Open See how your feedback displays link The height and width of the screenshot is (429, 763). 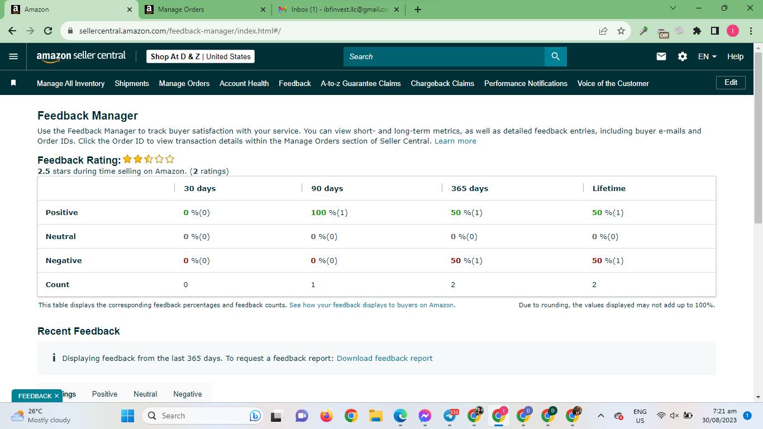(372, 305)
